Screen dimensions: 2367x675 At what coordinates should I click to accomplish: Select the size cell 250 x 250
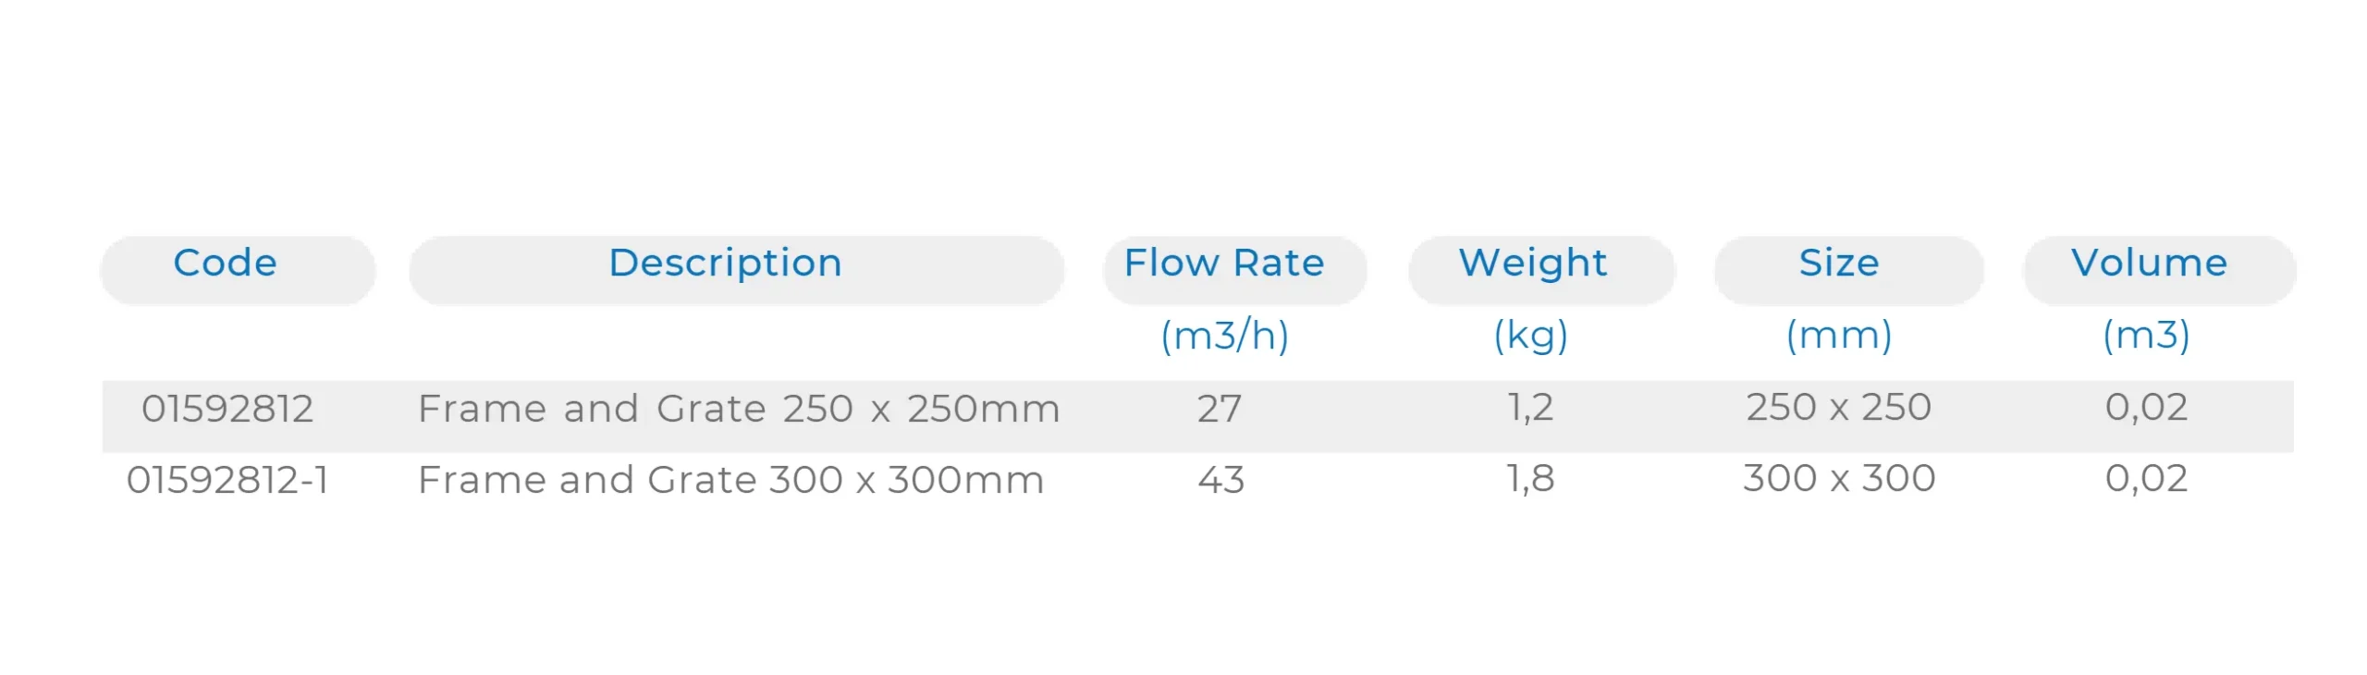coord(1839,408)
